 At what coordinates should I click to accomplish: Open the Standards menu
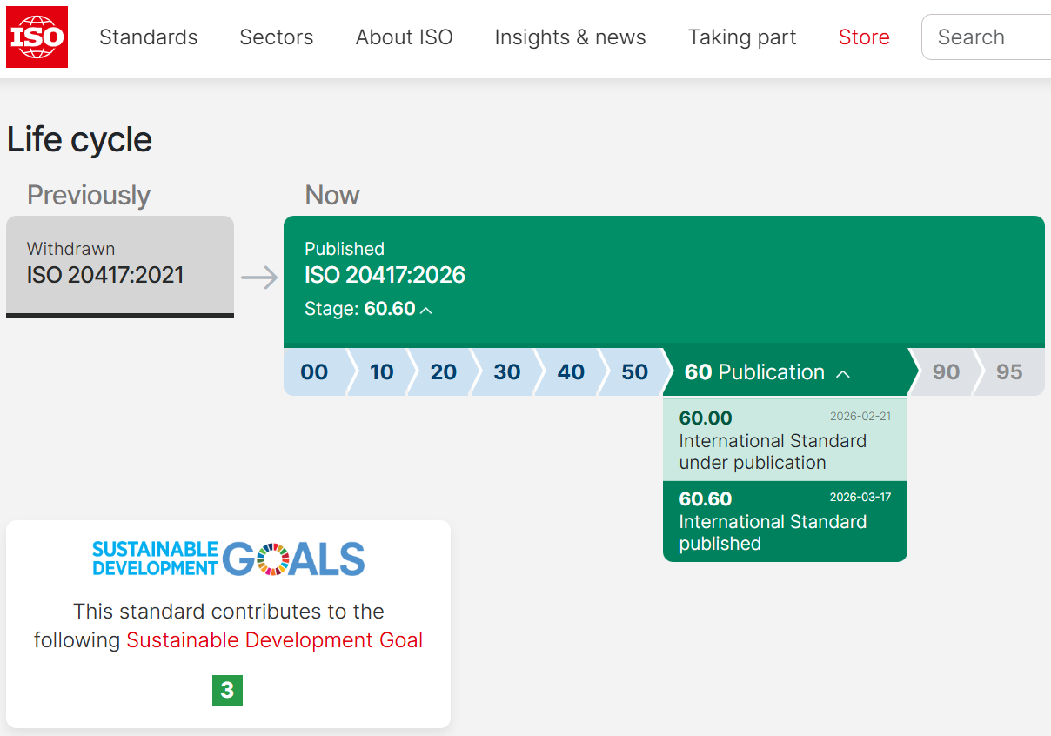point(148,37)
